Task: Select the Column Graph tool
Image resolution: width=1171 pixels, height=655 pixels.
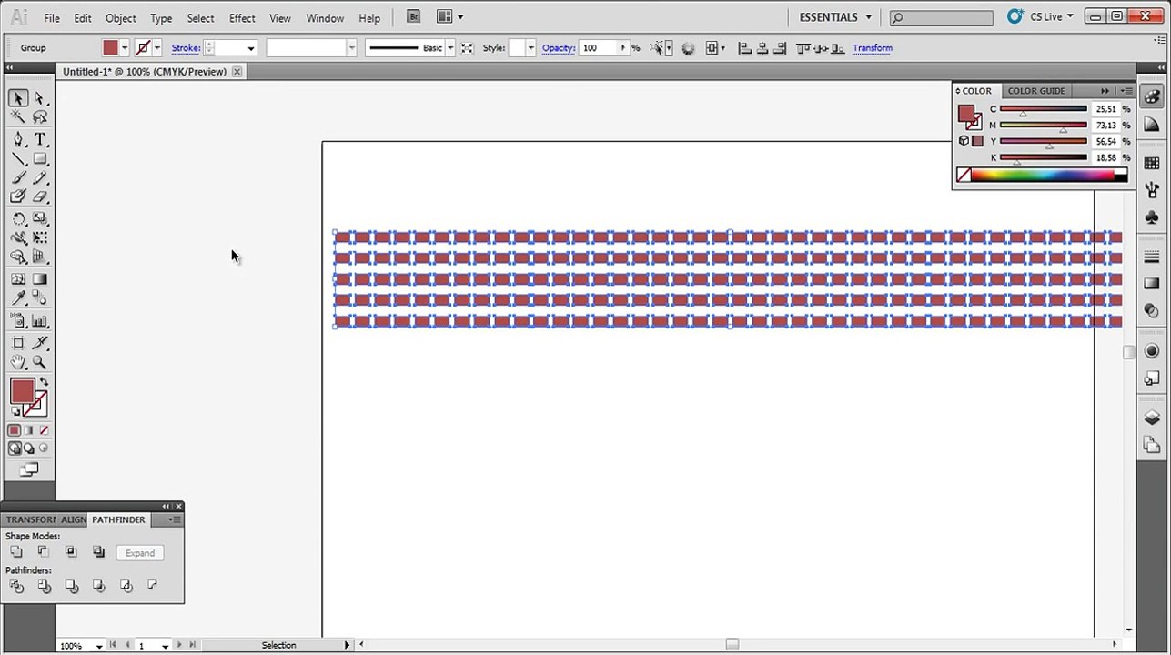Action: tap(40, 321)
